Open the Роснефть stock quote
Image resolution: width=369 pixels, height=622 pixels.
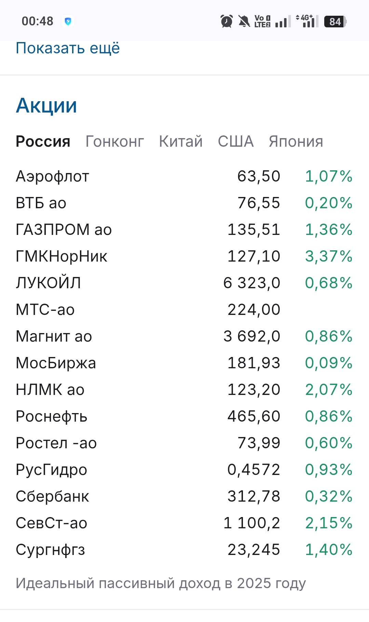pyautogui.click(x=52, y=416)
